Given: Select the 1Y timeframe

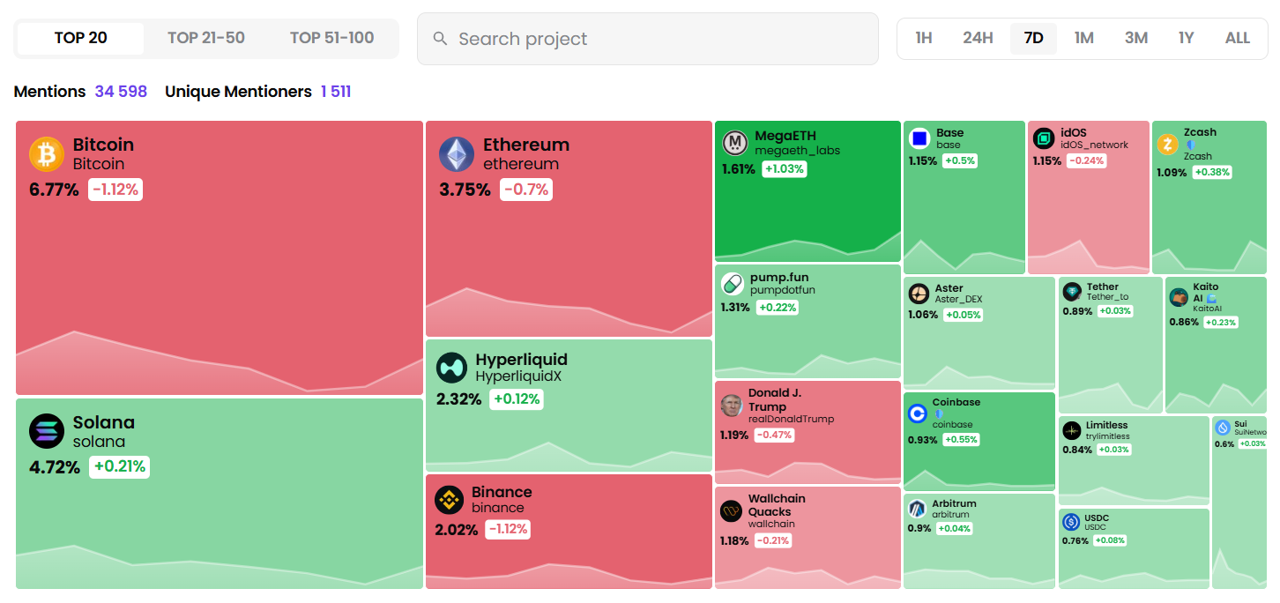Looking at the screenshot, I should (1186, 38).
